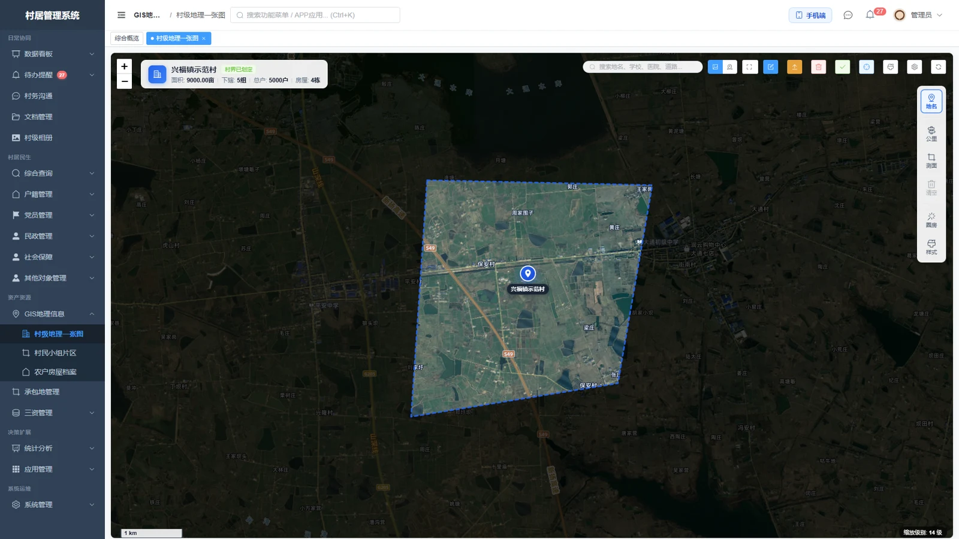Click the blue edit boundary icon
Image resolution: width=959 pixels, height=539 pixels.
click(x=771, y=67)
